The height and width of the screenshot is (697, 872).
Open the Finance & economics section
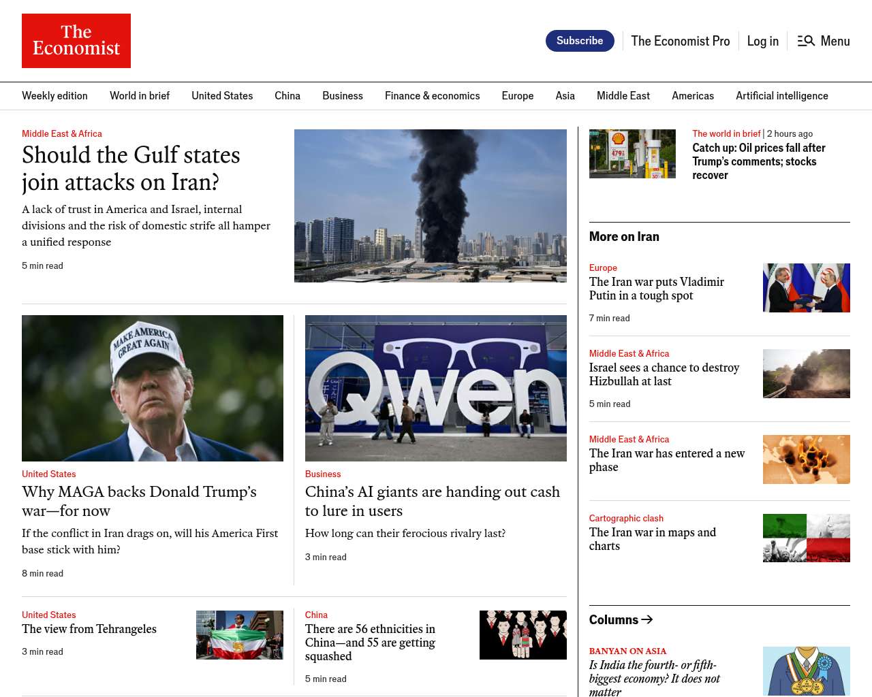click(x=432, y=96)
